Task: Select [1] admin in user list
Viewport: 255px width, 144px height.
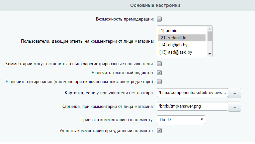Action: tap(182, 31)
